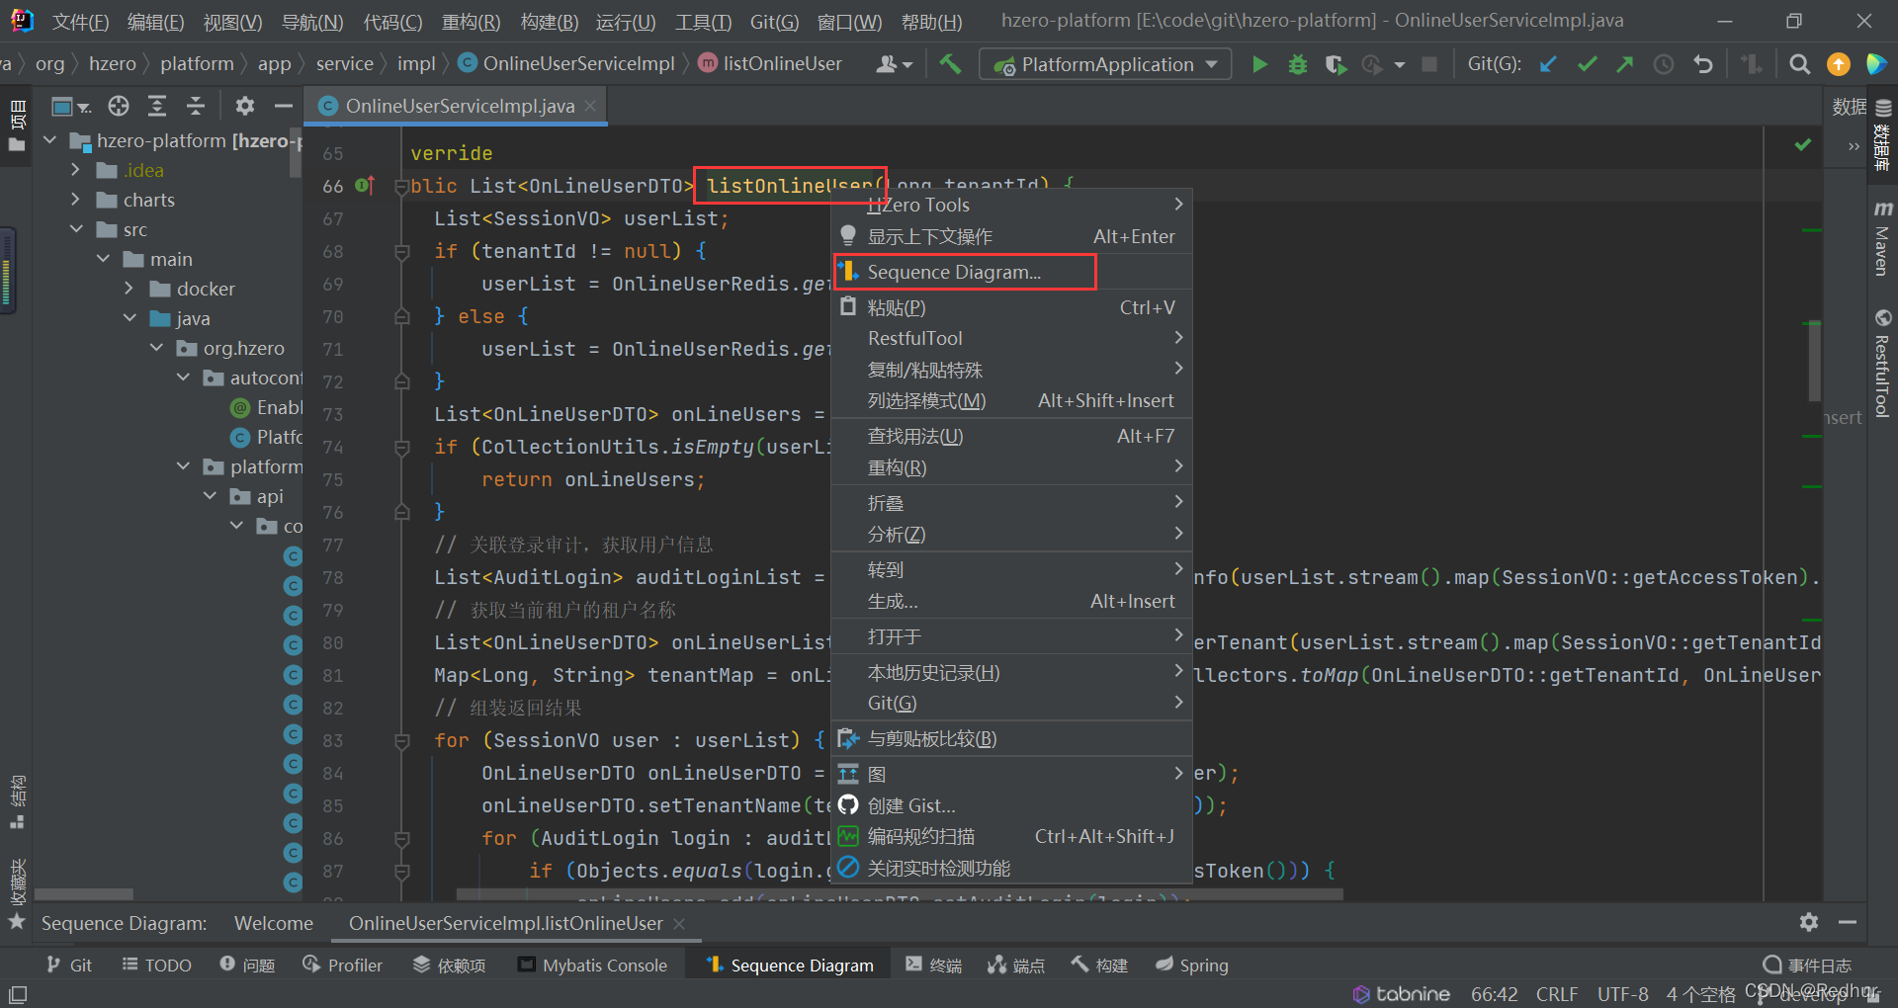This screenshot has height=1008, width=1898.
Task: Open the Git(G) menu in menu bar
Action: click(774, 22)
